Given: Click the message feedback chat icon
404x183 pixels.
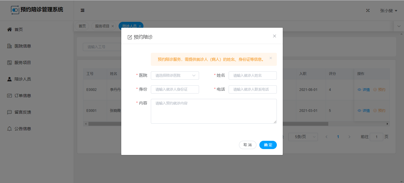Looking at the screenshot, I should tap(9, 112).
